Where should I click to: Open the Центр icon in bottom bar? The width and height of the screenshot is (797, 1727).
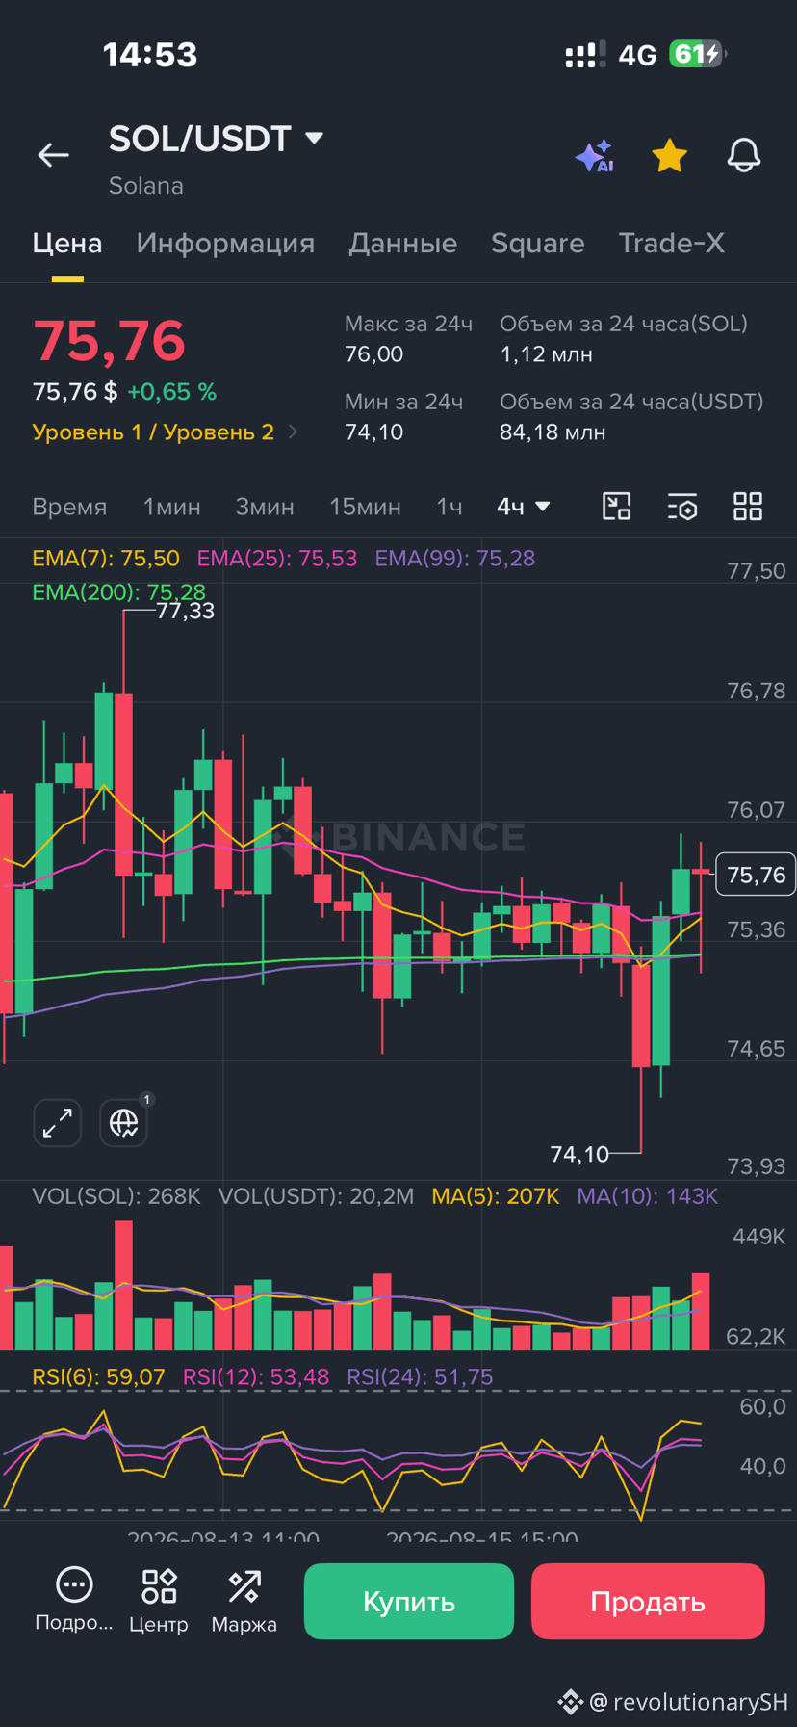pyautogui.click(x=159, y=1600)
